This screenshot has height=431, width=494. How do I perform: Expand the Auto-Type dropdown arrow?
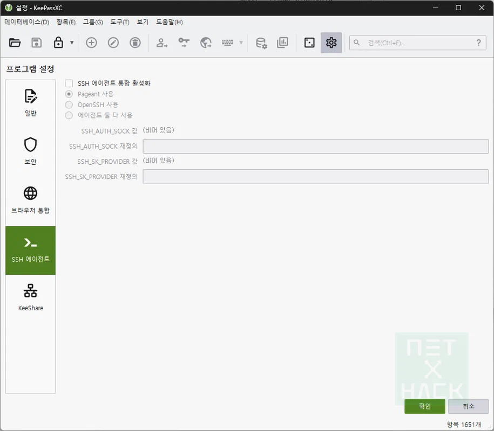(241, 43)
